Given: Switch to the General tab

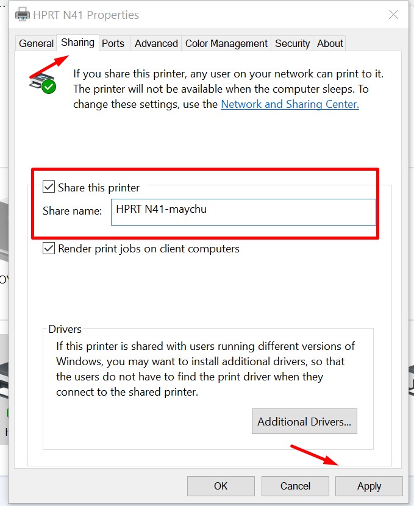Looking at the screenshot, I should [36, 43].
